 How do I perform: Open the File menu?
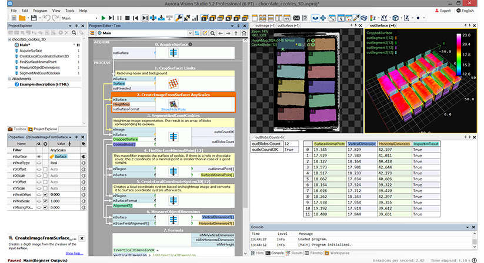click(14, 11)
